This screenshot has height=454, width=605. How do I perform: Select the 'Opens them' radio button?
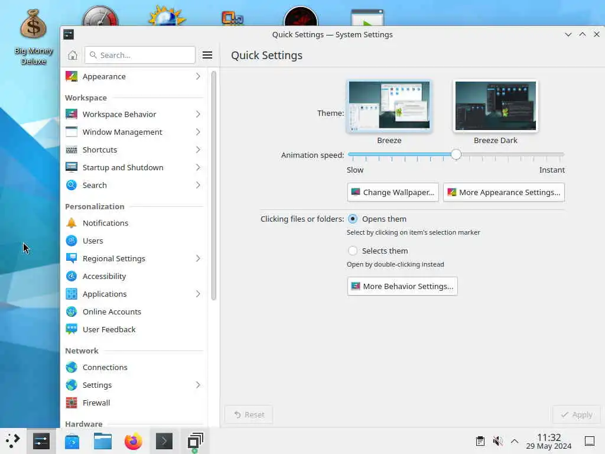pos(353,219)
